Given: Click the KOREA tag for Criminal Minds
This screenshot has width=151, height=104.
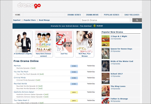Looking at the screenshot, I should (74, 78).
